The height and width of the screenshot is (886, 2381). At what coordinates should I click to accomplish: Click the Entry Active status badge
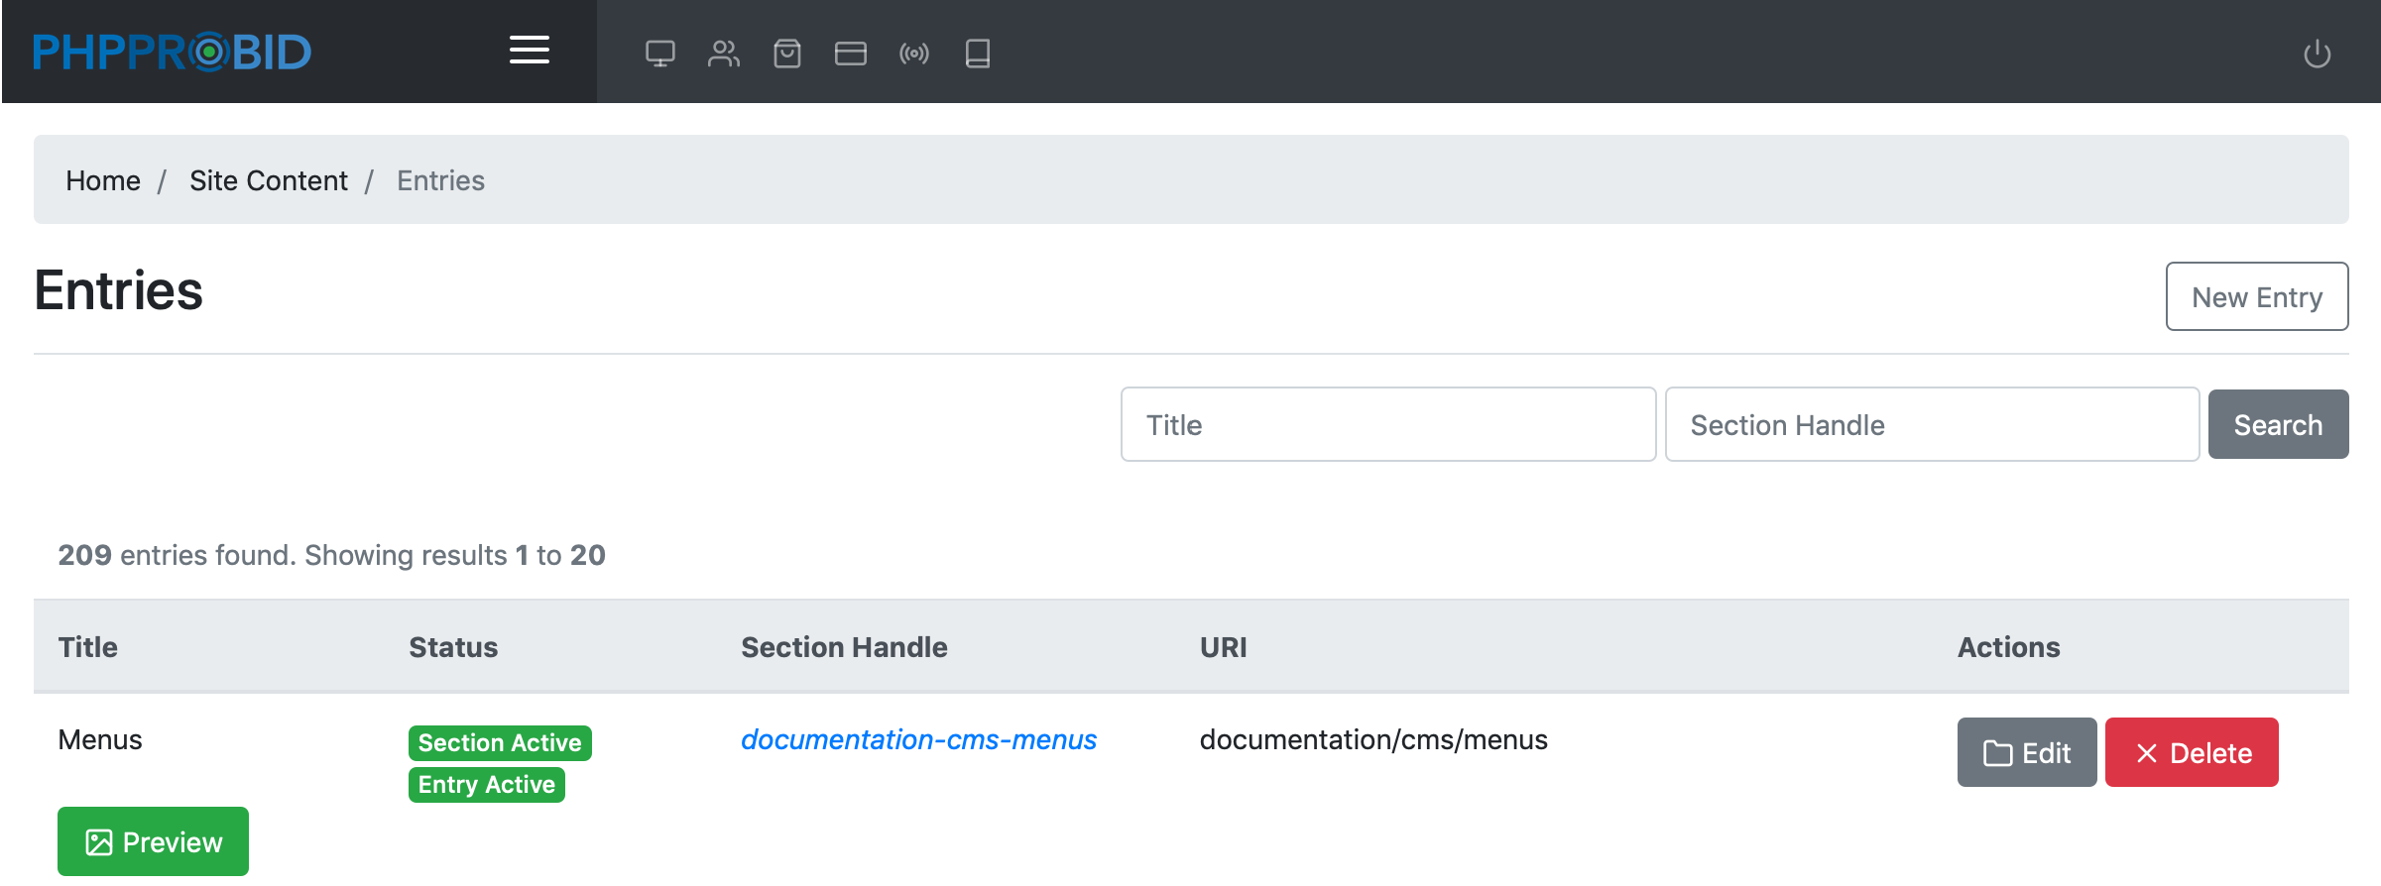point(486,785)
